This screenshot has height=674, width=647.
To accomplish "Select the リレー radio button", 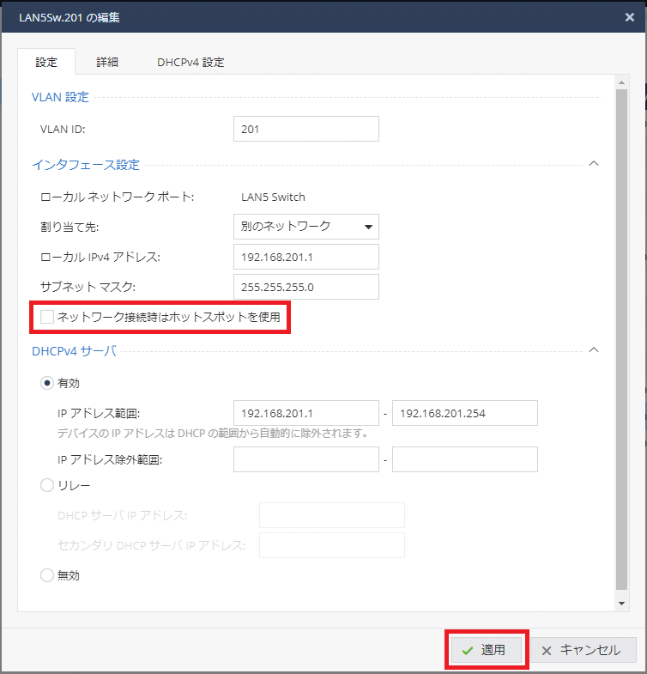I will coord(47,485).
